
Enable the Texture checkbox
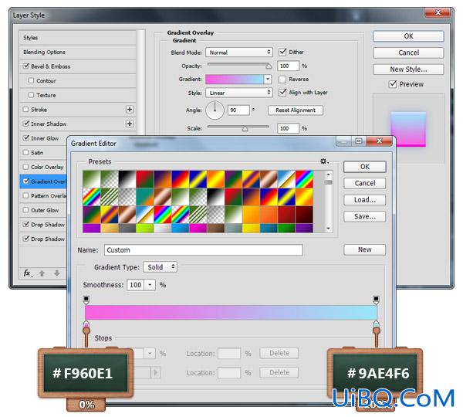[31, 95]
